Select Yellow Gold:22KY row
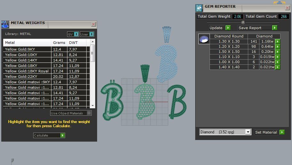 [46, 76]
